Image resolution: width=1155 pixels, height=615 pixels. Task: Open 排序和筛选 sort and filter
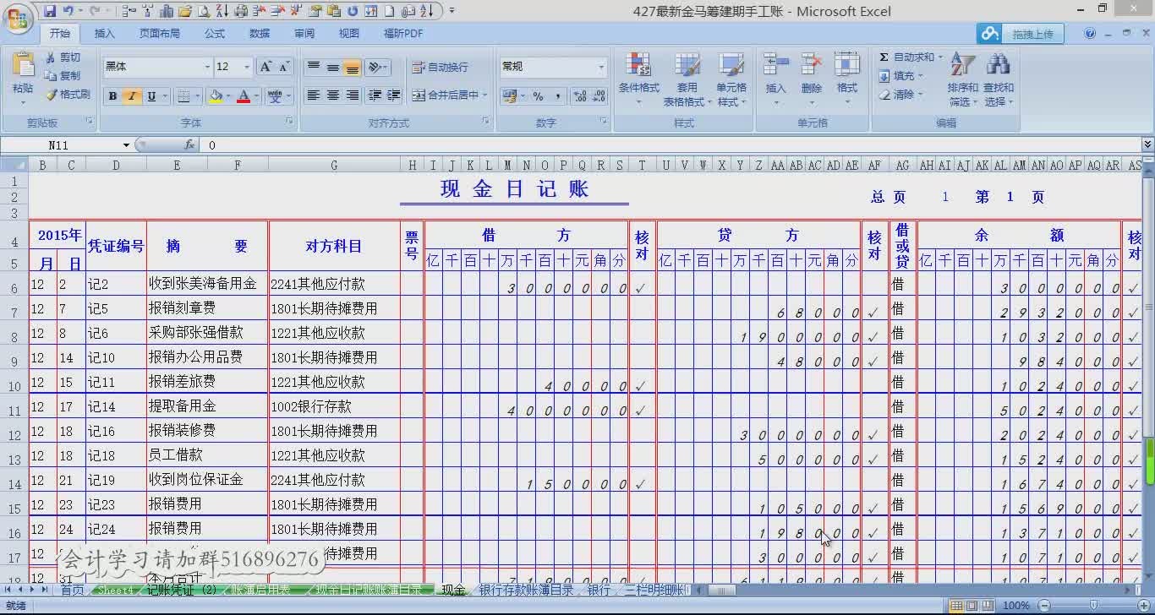[x=963, y=79]
